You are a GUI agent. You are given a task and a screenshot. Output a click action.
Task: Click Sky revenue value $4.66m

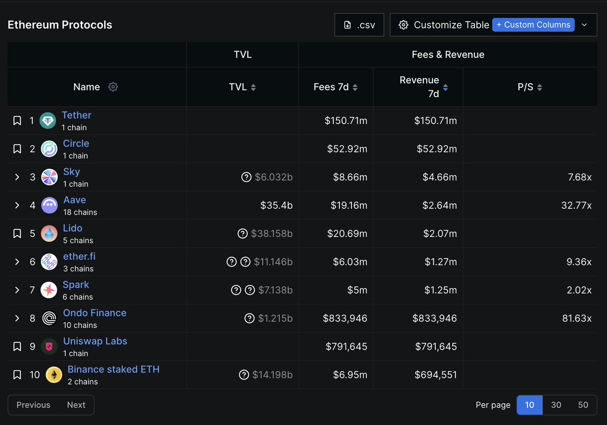440,177
